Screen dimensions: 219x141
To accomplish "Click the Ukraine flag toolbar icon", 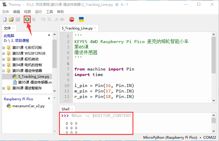I will tap(81, 19).
